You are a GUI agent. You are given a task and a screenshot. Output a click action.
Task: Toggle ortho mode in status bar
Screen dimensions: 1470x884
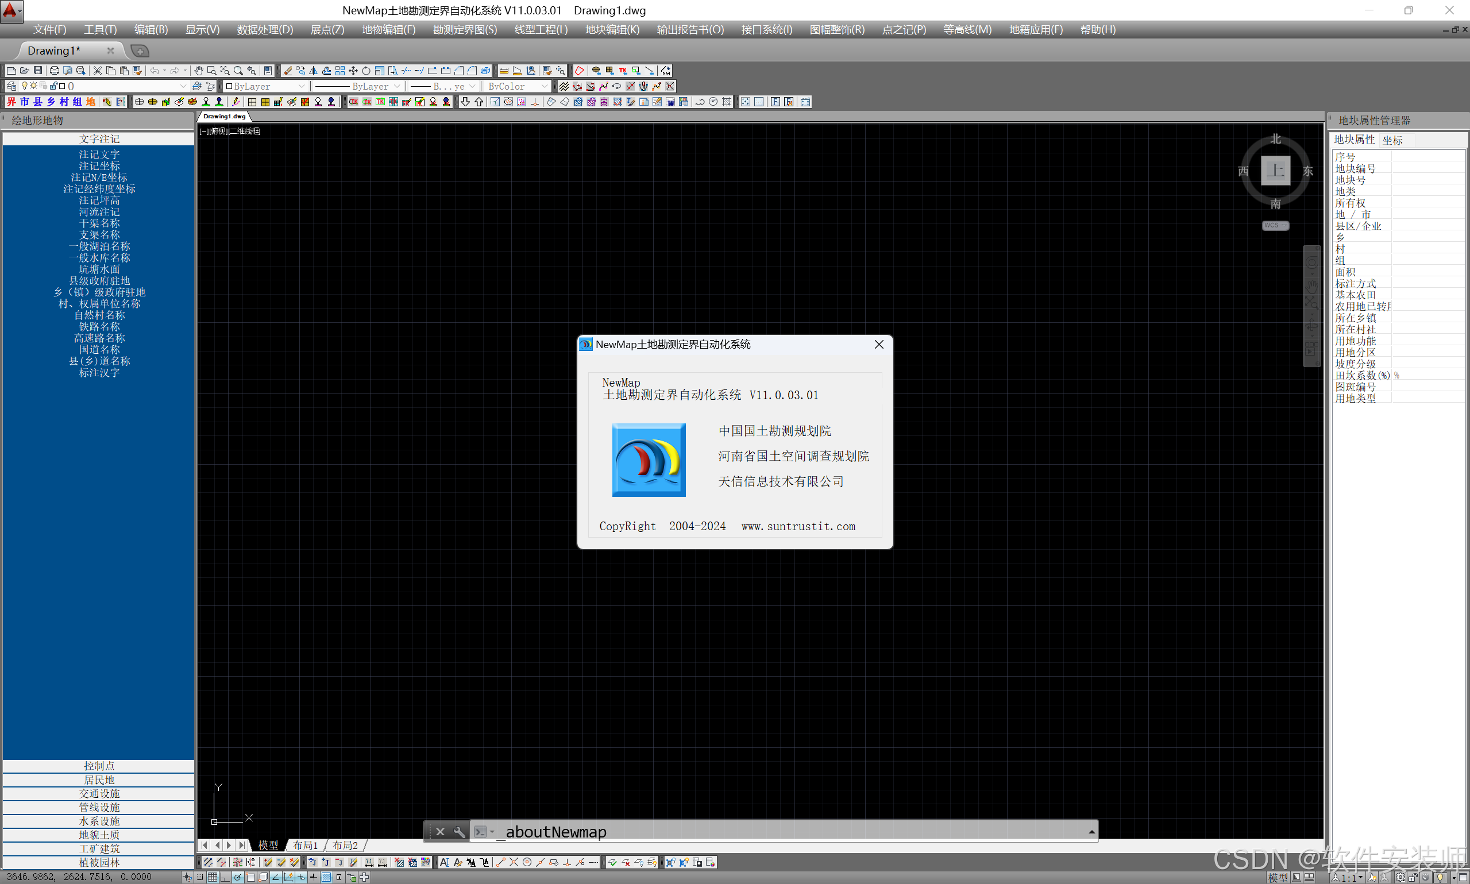(225, 877)
